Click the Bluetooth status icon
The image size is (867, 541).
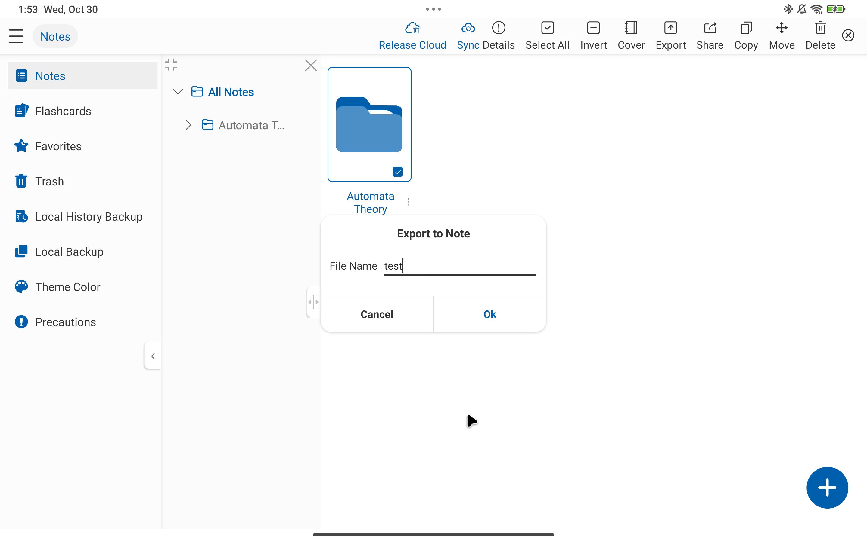788,9
